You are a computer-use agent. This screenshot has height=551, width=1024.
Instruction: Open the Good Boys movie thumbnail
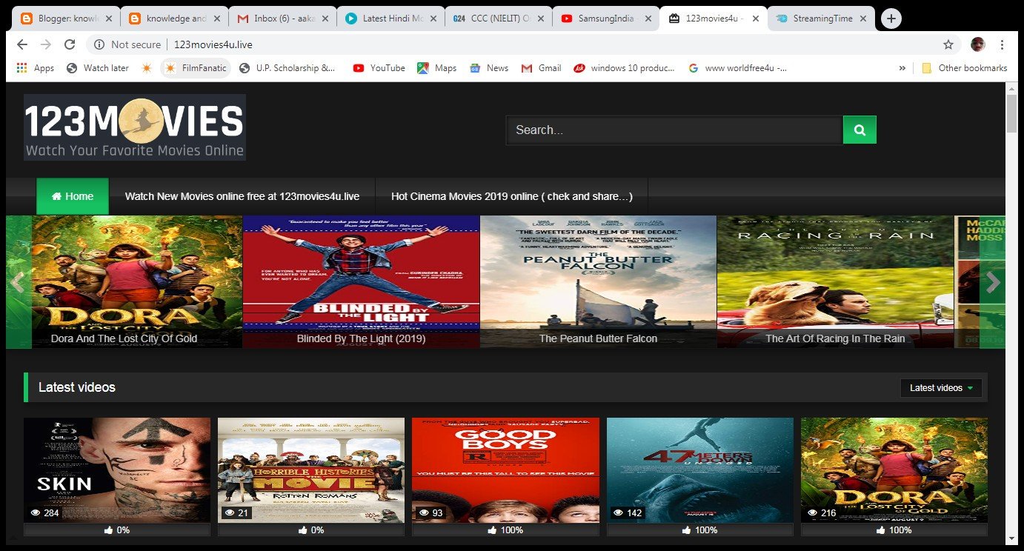tap(505, 470)
